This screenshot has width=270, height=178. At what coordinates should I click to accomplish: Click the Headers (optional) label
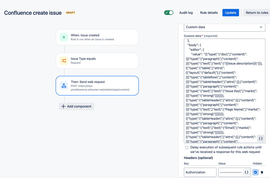click(x=198, y=158)
